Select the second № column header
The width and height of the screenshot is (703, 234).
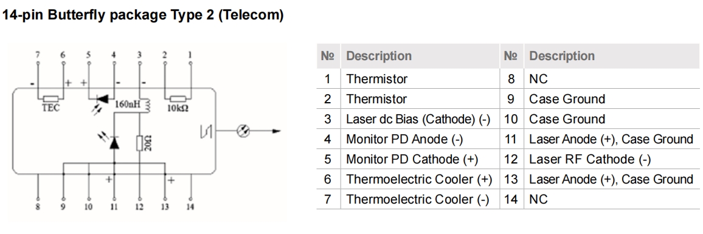(511, 56)
